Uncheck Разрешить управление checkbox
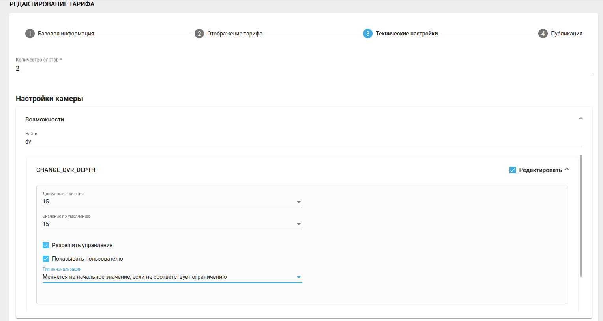Screen dimensions: 603x321 coord(46,245)
